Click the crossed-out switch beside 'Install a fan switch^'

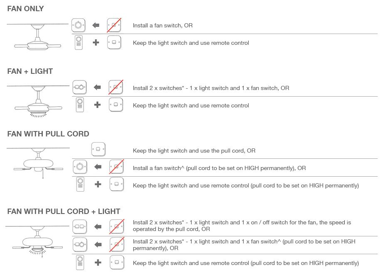pos(116,167)
